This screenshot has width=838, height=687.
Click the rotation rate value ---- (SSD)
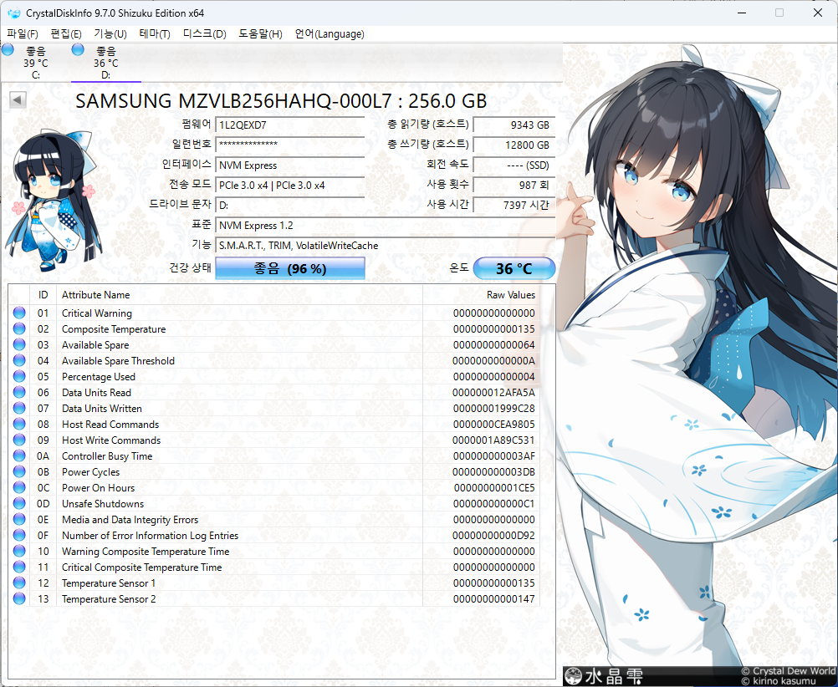pos(514,165)
